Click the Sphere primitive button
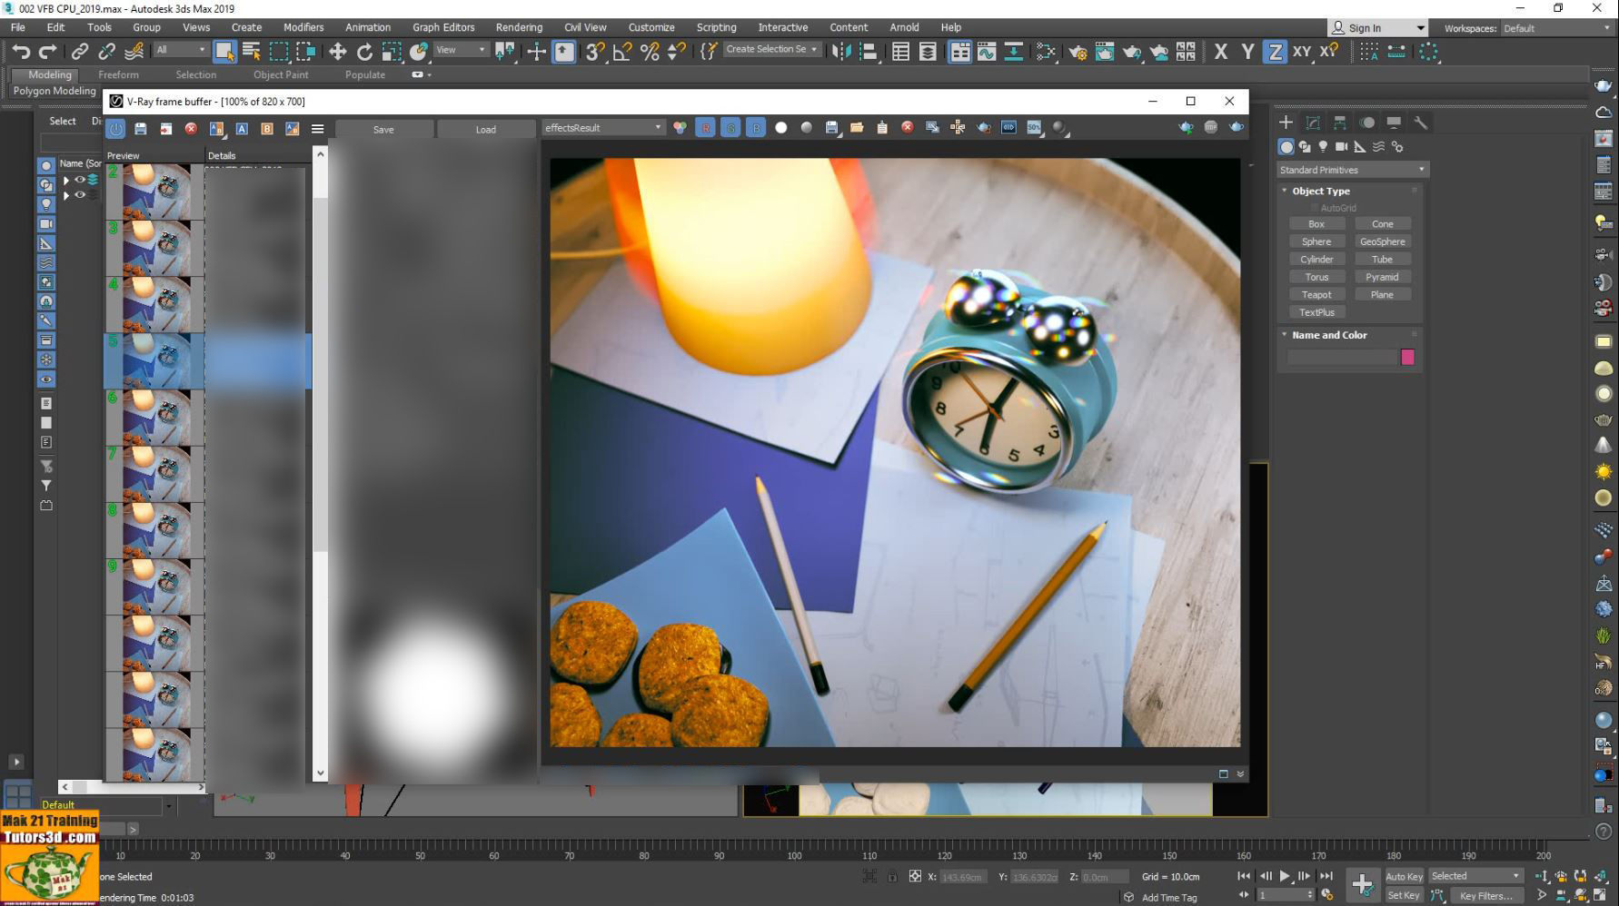This screenshot has width=1619, height=906. pyautogui.click(x=1316, y=241)
